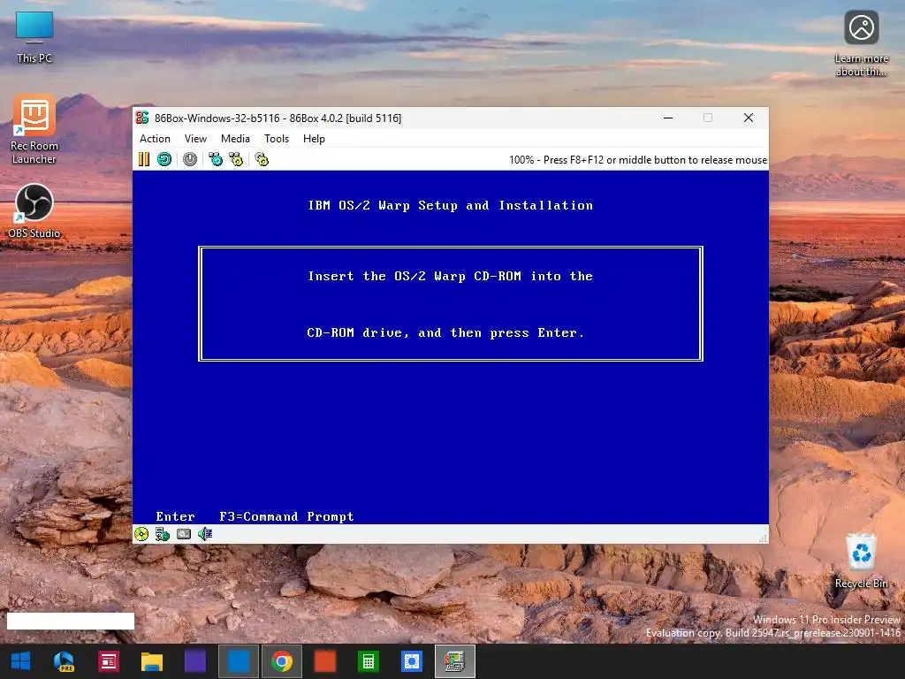Select the OBS Studio desktop shortcut

click(34, 210)
